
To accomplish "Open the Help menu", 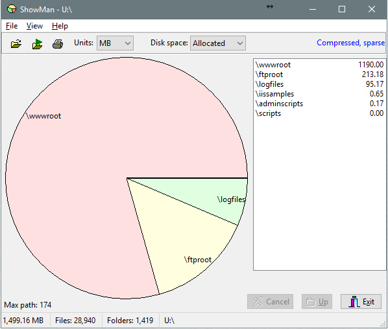I will (x=60, y=26).
